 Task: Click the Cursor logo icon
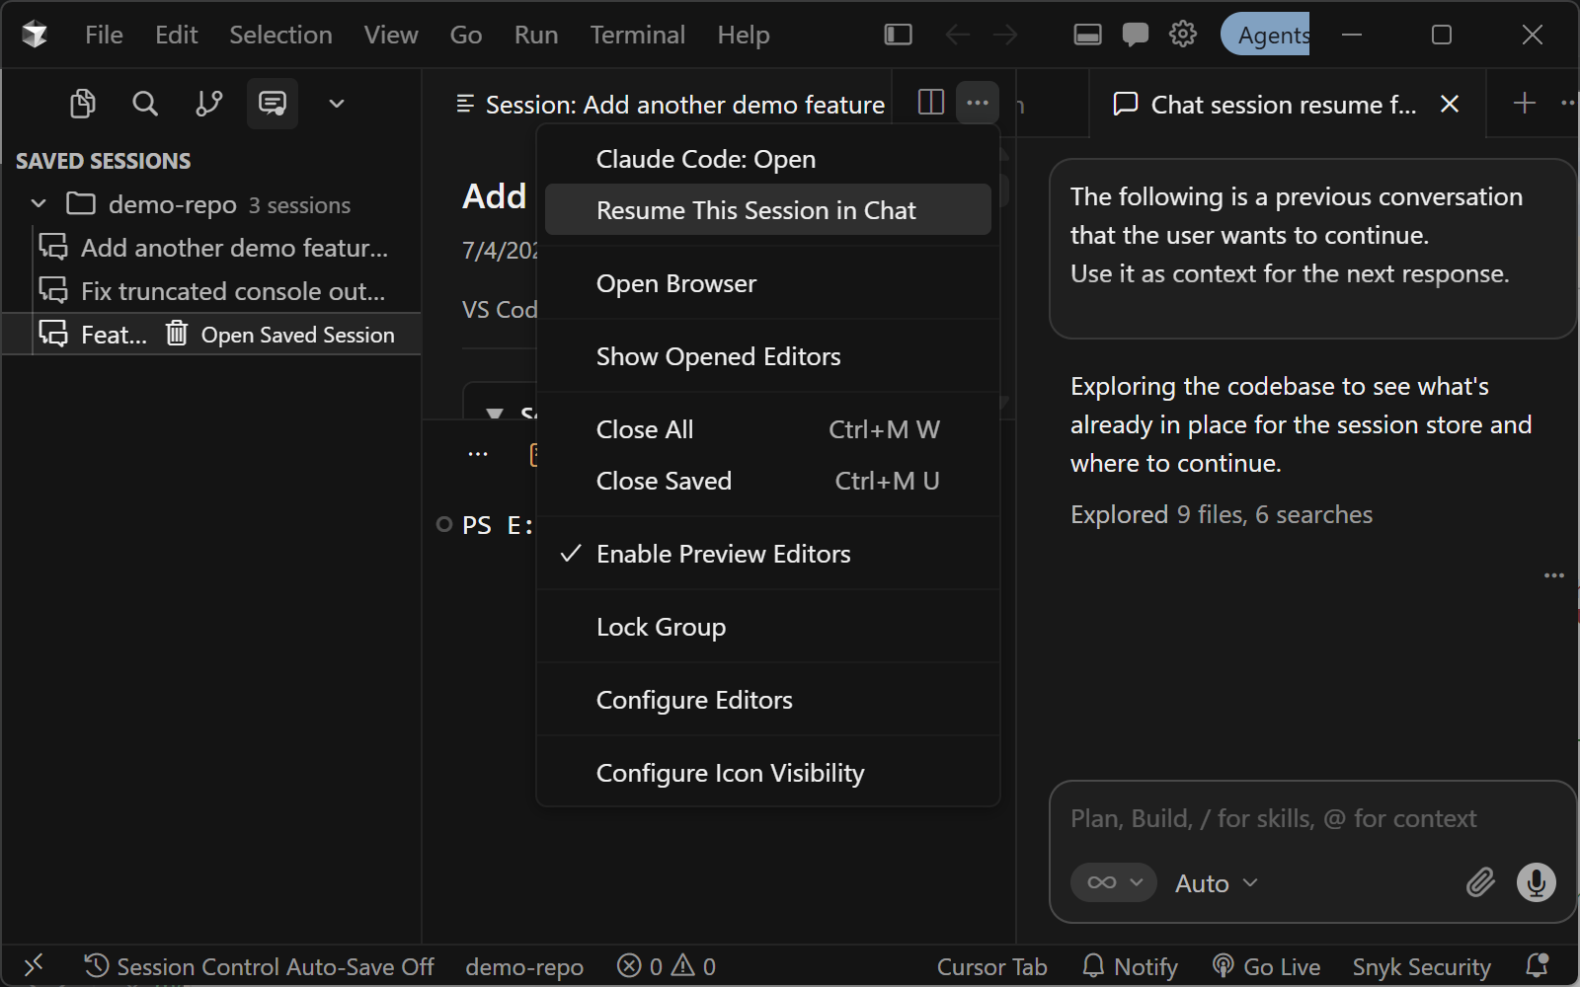[x=35, y=35]
